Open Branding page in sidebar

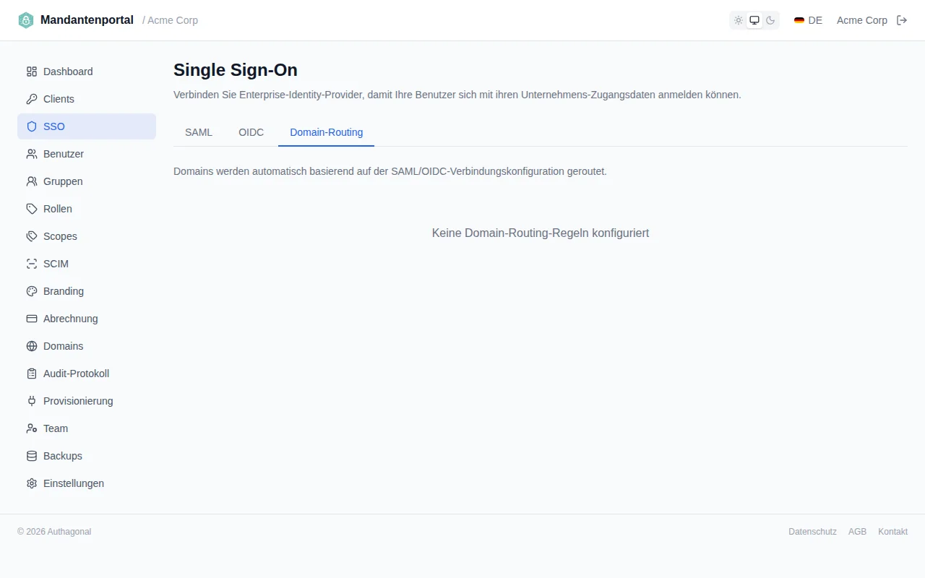pos(87,291)
